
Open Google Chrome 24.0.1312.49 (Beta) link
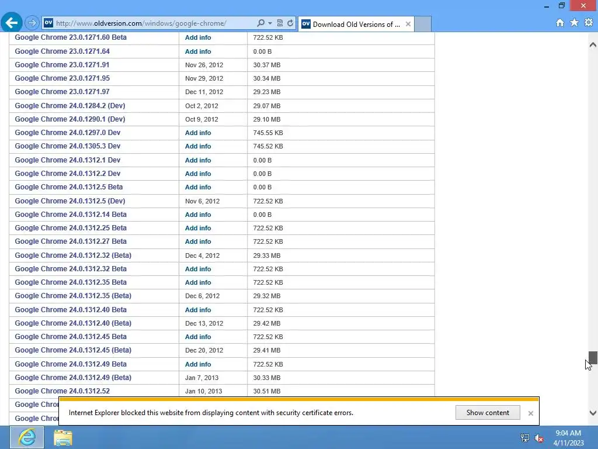coord(73,377)
